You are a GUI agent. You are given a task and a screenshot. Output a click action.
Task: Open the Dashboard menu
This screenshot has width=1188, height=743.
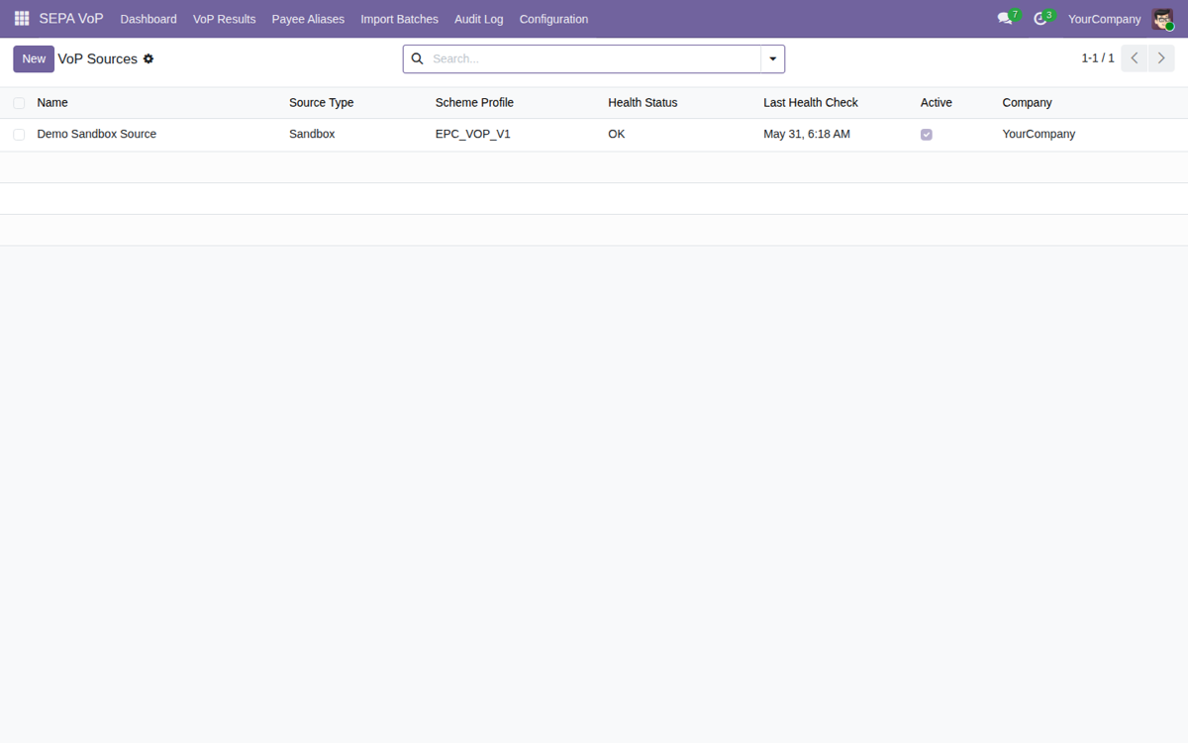148,19
